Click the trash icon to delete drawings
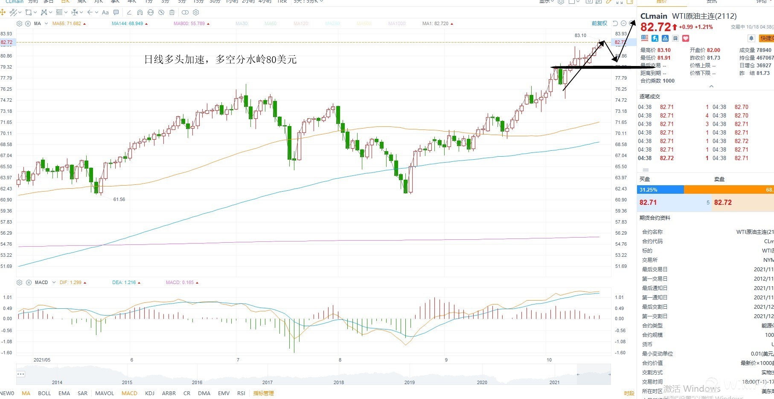This screenshot has width=774, height=399. (x=172, y=12)
